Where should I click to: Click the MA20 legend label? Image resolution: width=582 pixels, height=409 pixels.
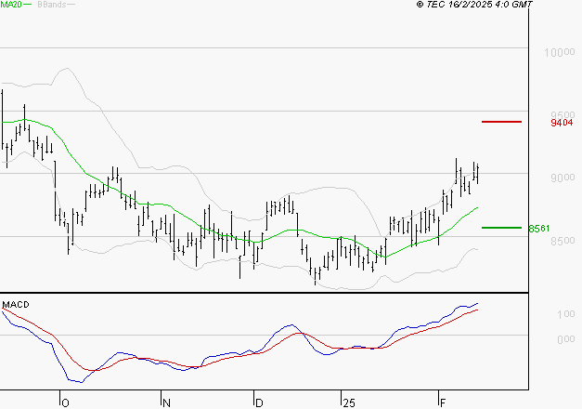point(11,5)
